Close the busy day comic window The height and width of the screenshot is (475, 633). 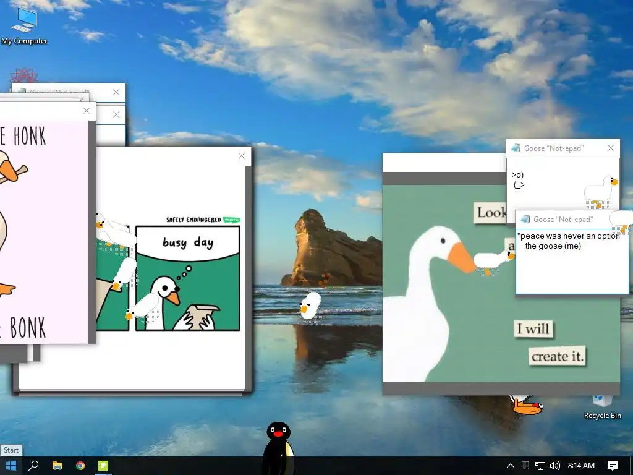(x=242, y=156)
